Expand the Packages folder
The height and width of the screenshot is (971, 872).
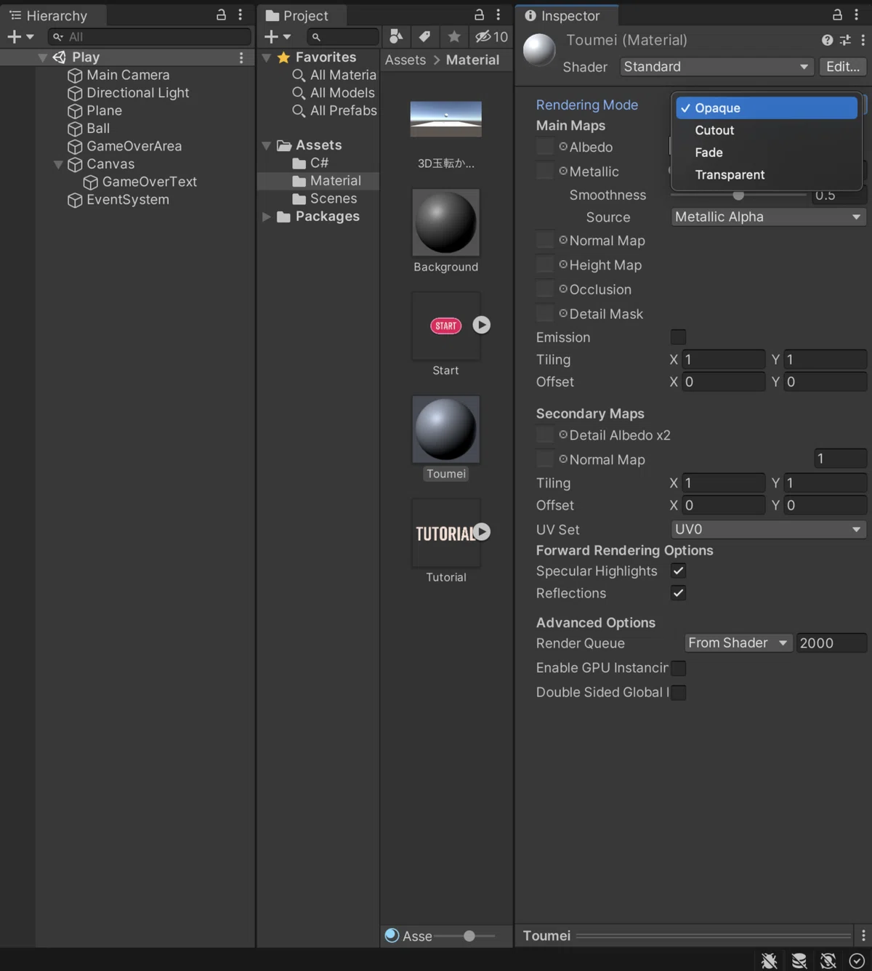pyautogui.click(x=267, y=217)
